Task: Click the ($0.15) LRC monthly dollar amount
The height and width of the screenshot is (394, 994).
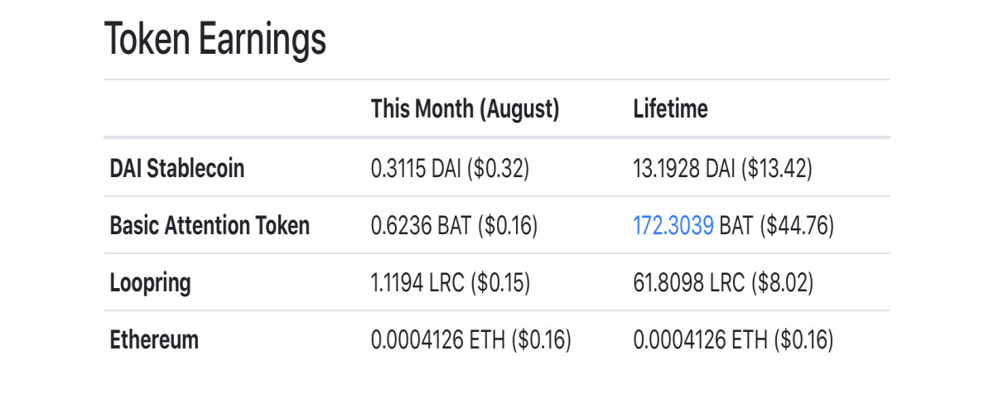Action: click(x=499, y=283)
